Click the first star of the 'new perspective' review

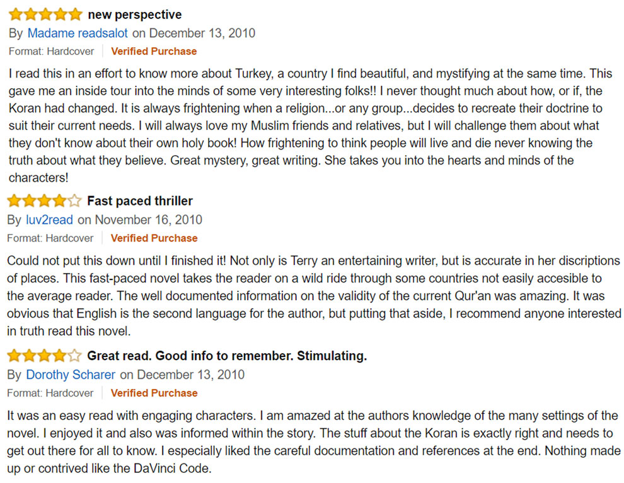16,15
